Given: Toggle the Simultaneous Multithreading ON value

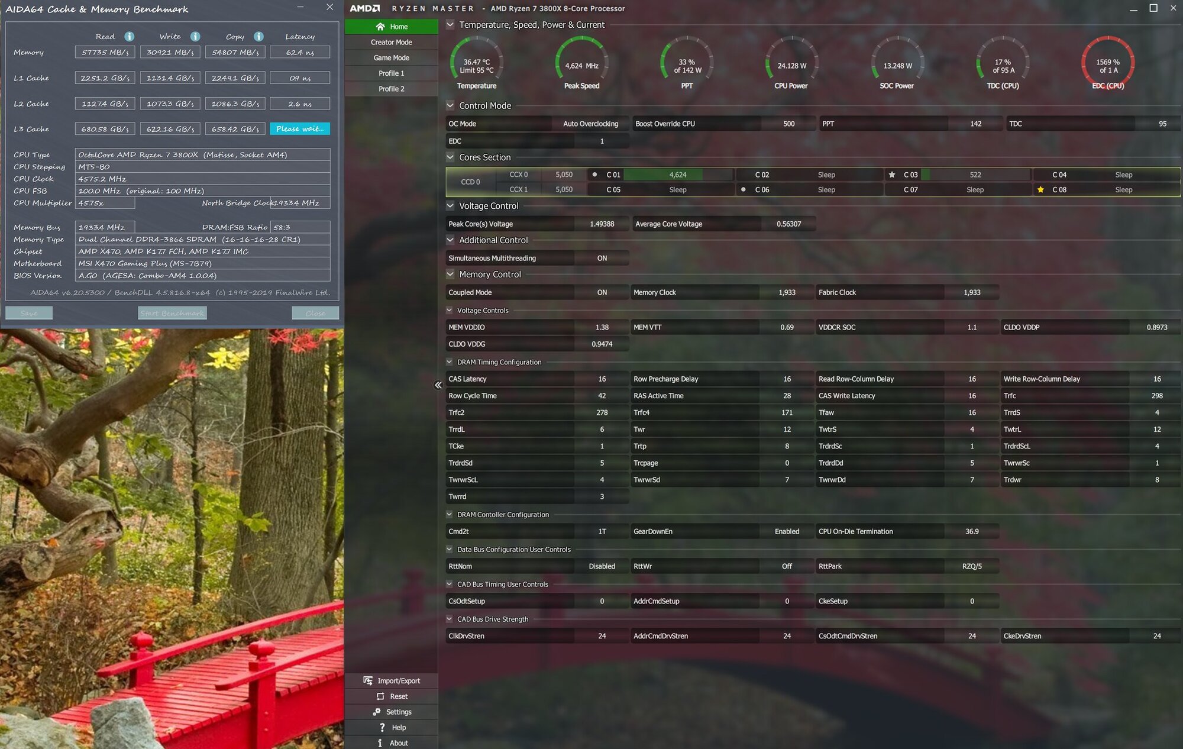Looking at the screenshot, I should point(602,259).
